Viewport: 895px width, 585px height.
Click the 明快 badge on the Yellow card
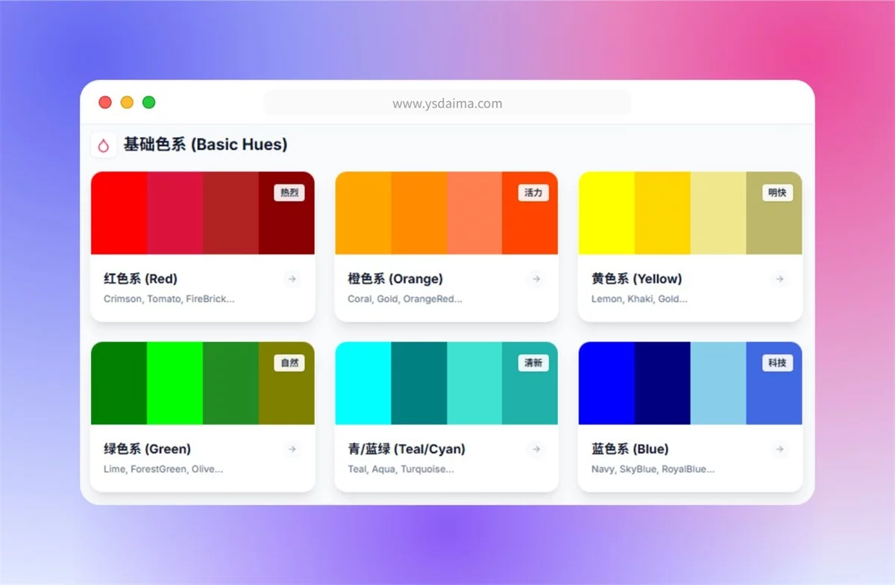coord(776,192)
